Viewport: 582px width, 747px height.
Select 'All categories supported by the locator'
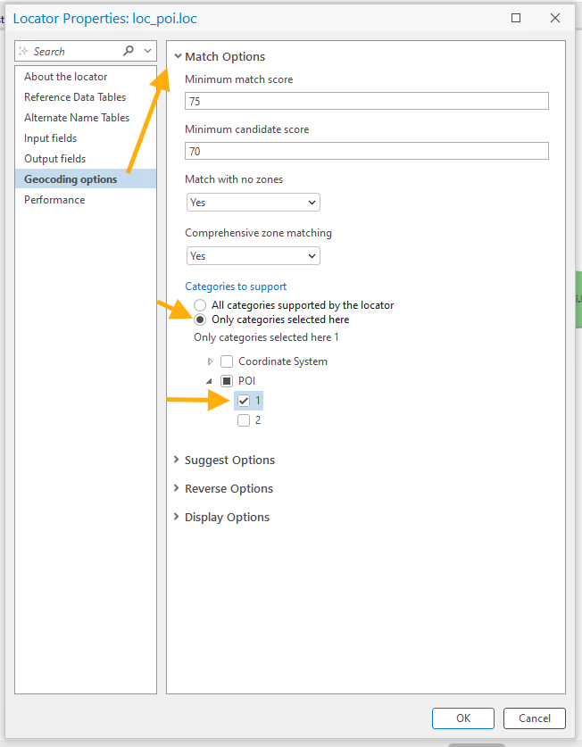[200, 305]
